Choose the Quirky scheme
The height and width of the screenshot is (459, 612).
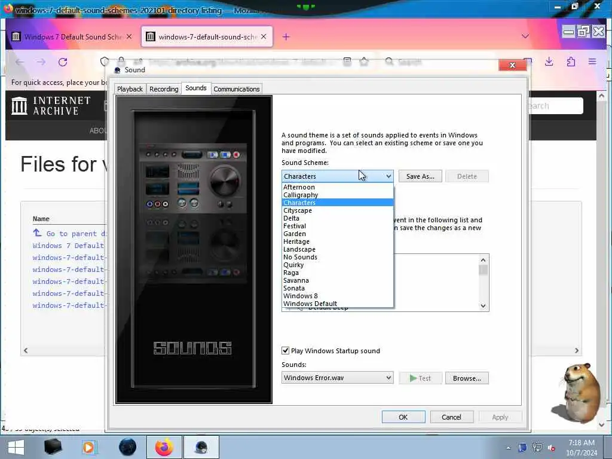[337, 265]
